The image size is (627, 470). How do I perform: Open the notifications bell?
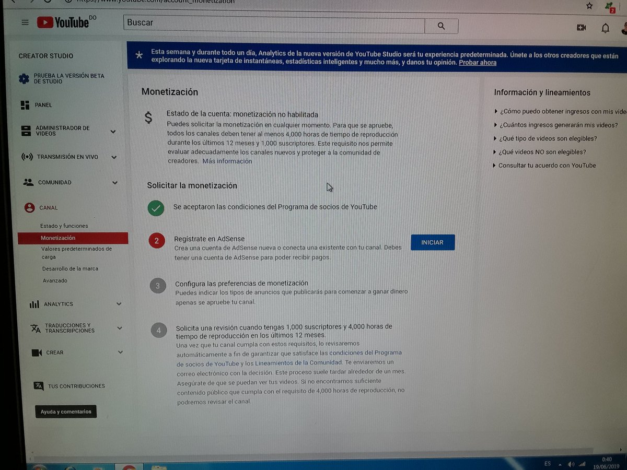click(605, 28)
